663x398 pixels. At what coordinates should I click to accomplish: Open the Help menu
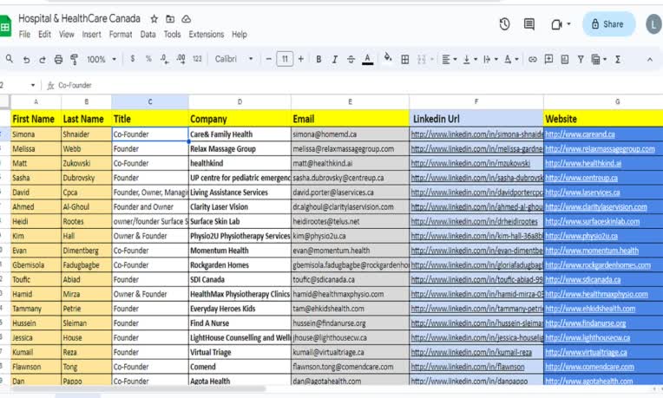coord(240,34)
